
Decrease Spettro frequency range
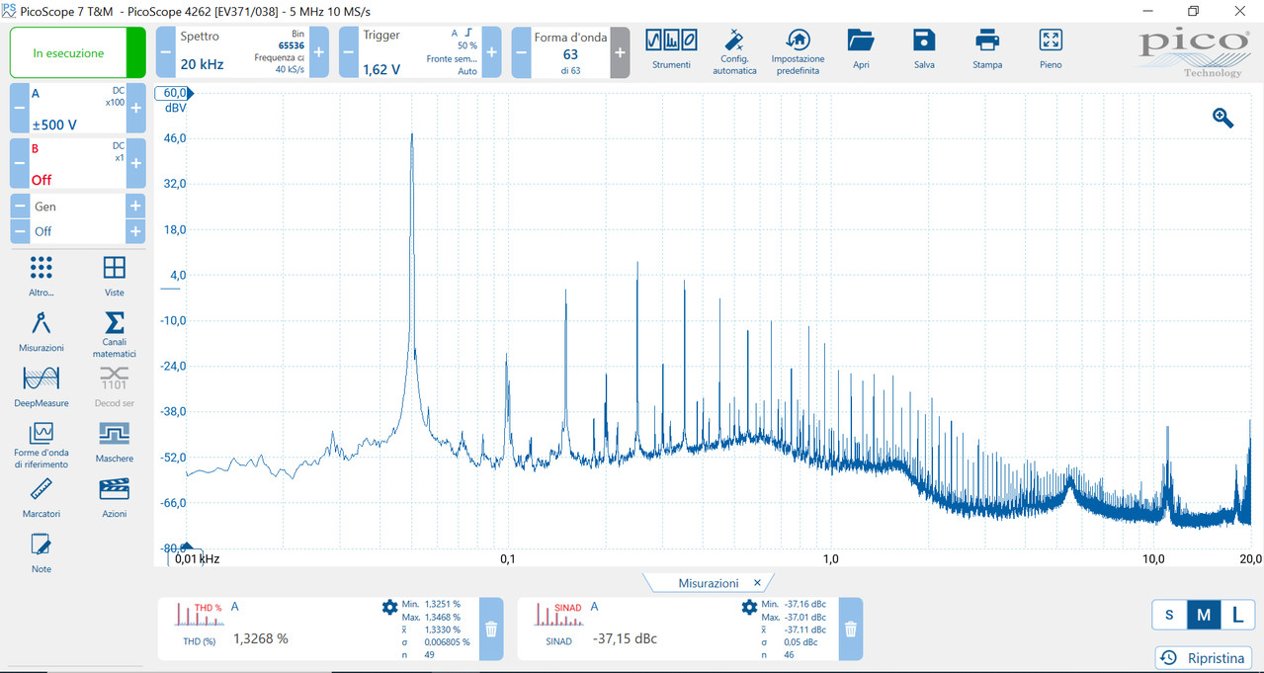[x=165, y=52]
